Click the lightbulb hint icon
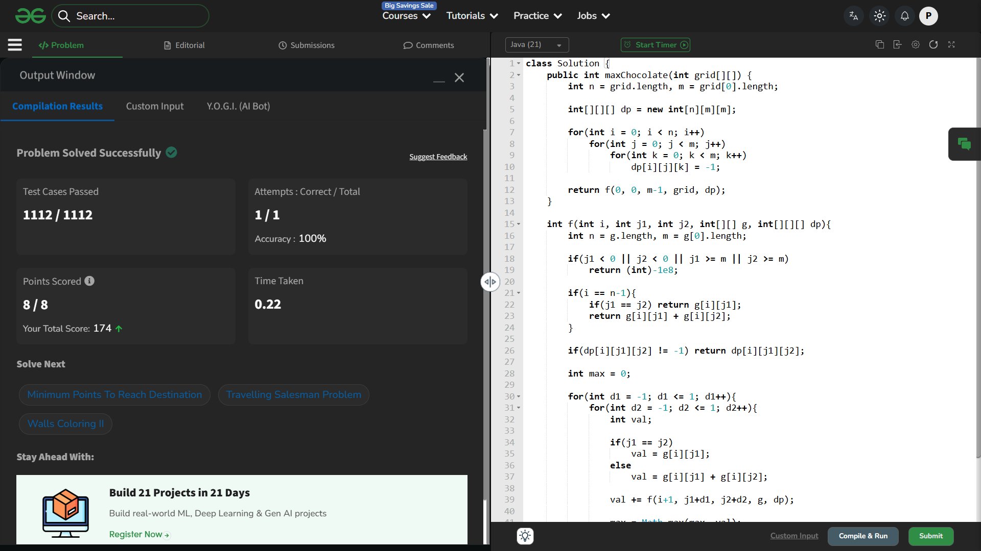 pyautogui.click(x=525, y=536)
